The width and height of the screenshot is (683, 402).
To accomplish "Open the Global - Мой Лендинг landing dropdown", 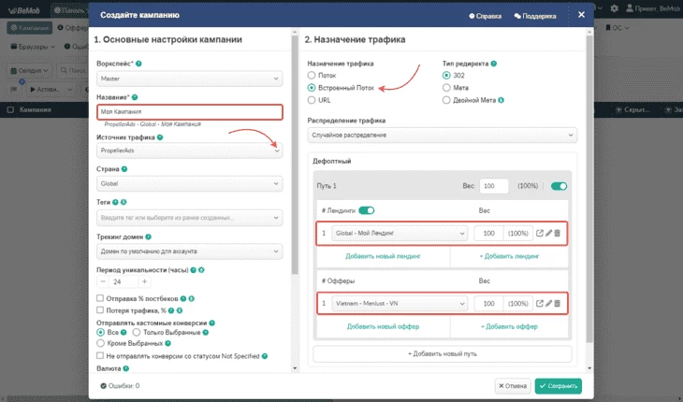I will coord(400,233).
